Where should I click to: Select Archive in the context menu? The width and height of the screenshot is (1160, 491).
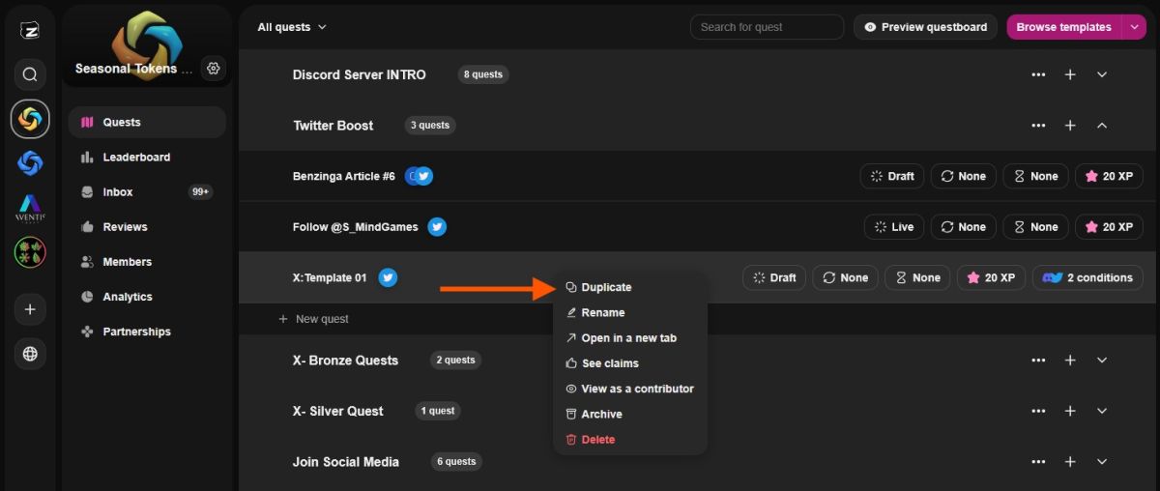point(601,414)
